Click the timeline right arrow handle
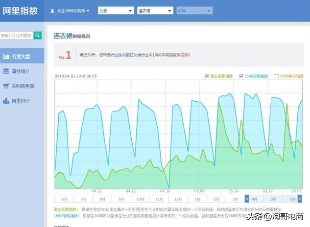The width and height of the screenshot is (310, 227). pos(300,199)
